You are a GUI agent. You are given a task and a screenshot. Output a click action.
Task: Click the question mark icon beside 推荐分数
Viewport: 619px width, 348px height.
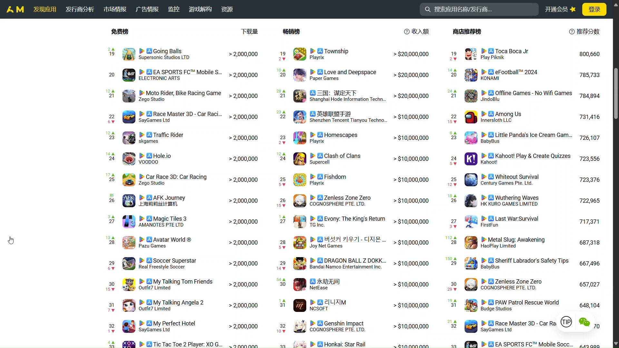pos(572,32)
